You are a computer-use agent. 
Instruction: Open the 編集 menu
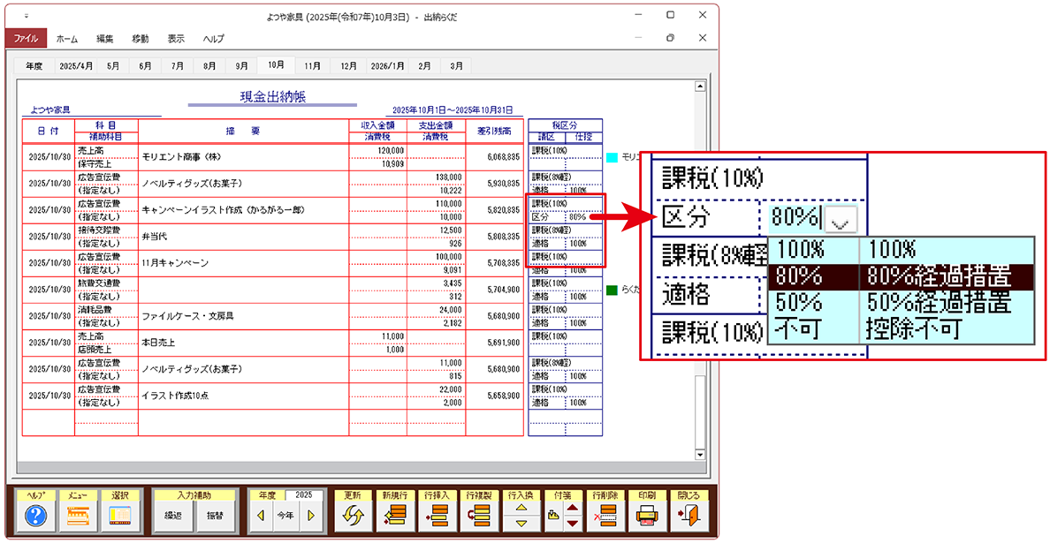[x=105, y=39]
